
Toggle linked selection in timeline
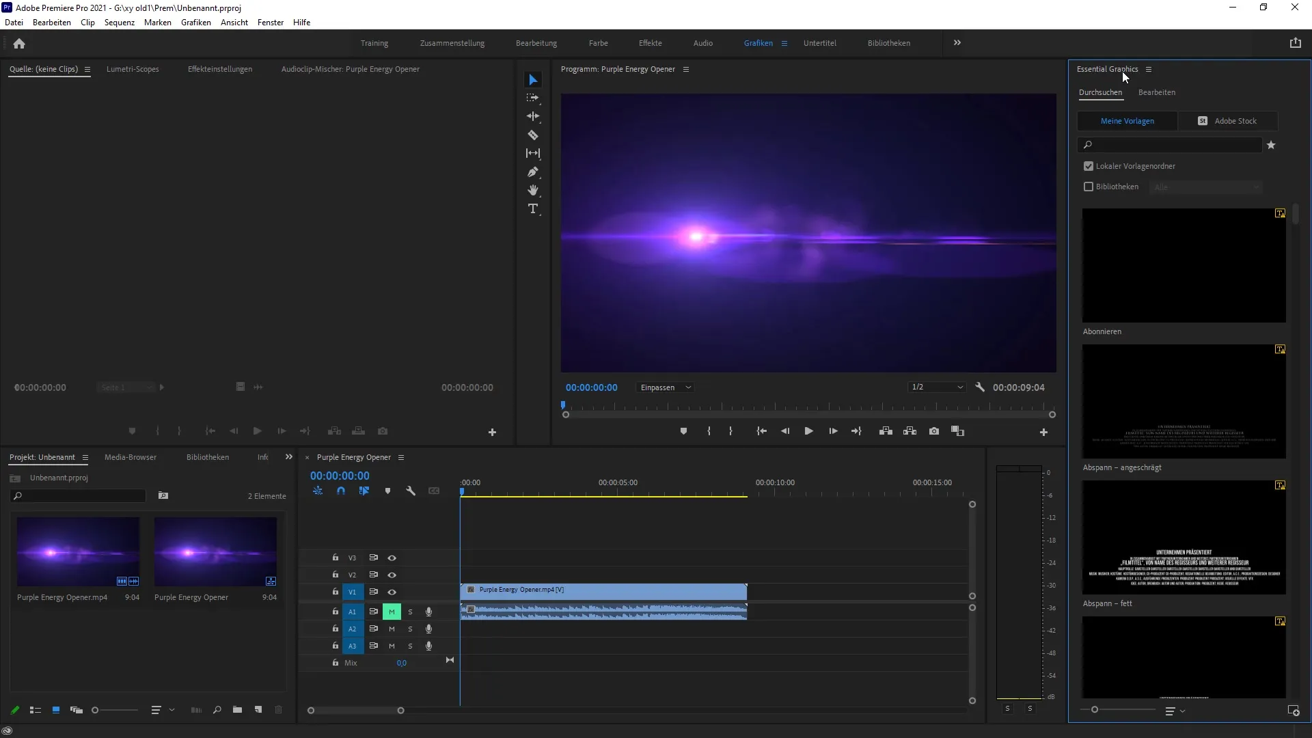tap(364, 491)
